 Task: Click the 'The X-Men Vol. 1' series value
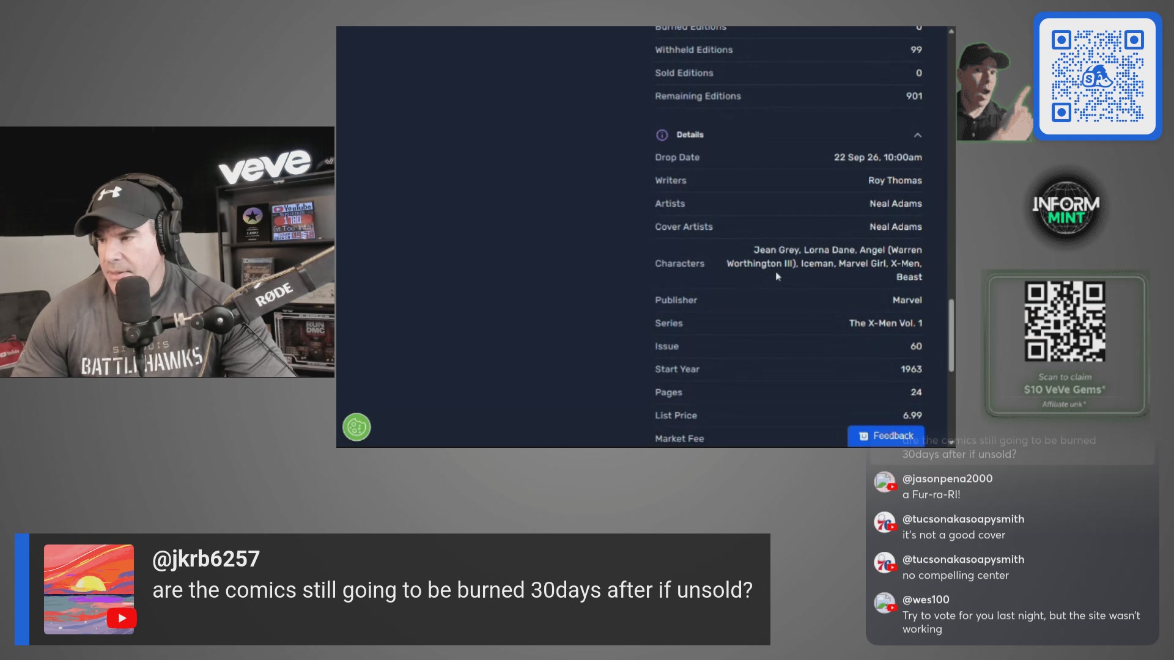click(885, 323)
